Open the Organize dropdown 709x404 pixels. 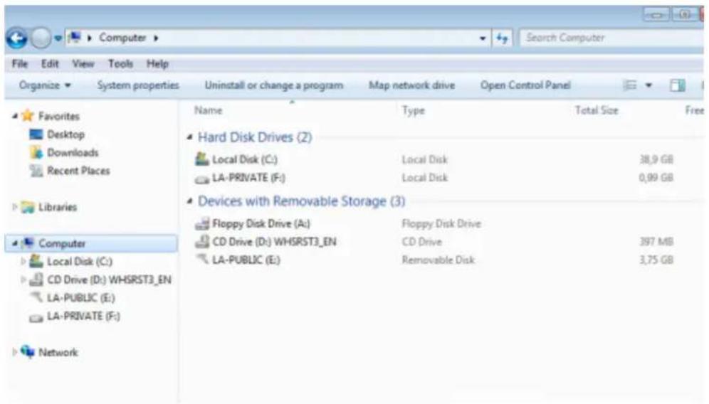[x=45, y=85]
